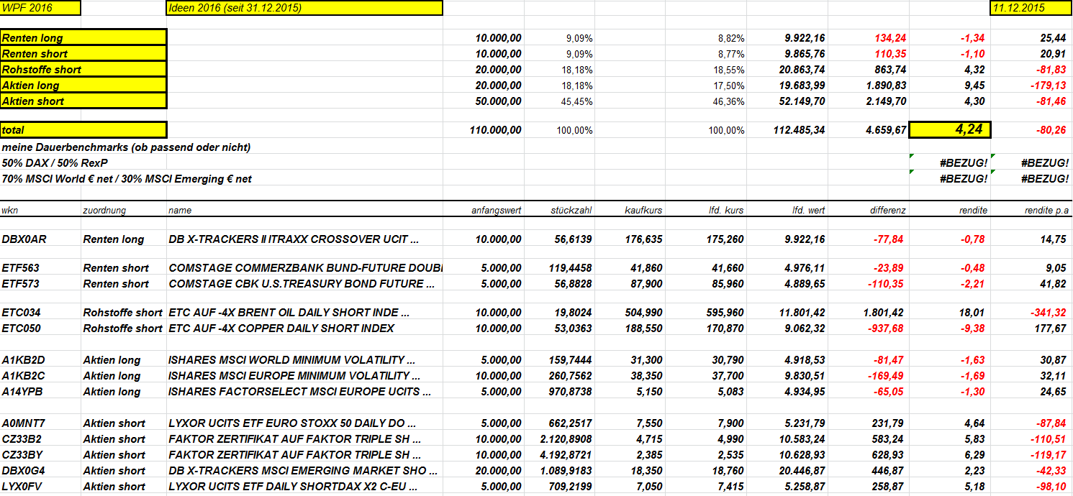1073x496 pixels.
Task: Select the date cell '11.12.2015'
Action: click(1031, 8)
